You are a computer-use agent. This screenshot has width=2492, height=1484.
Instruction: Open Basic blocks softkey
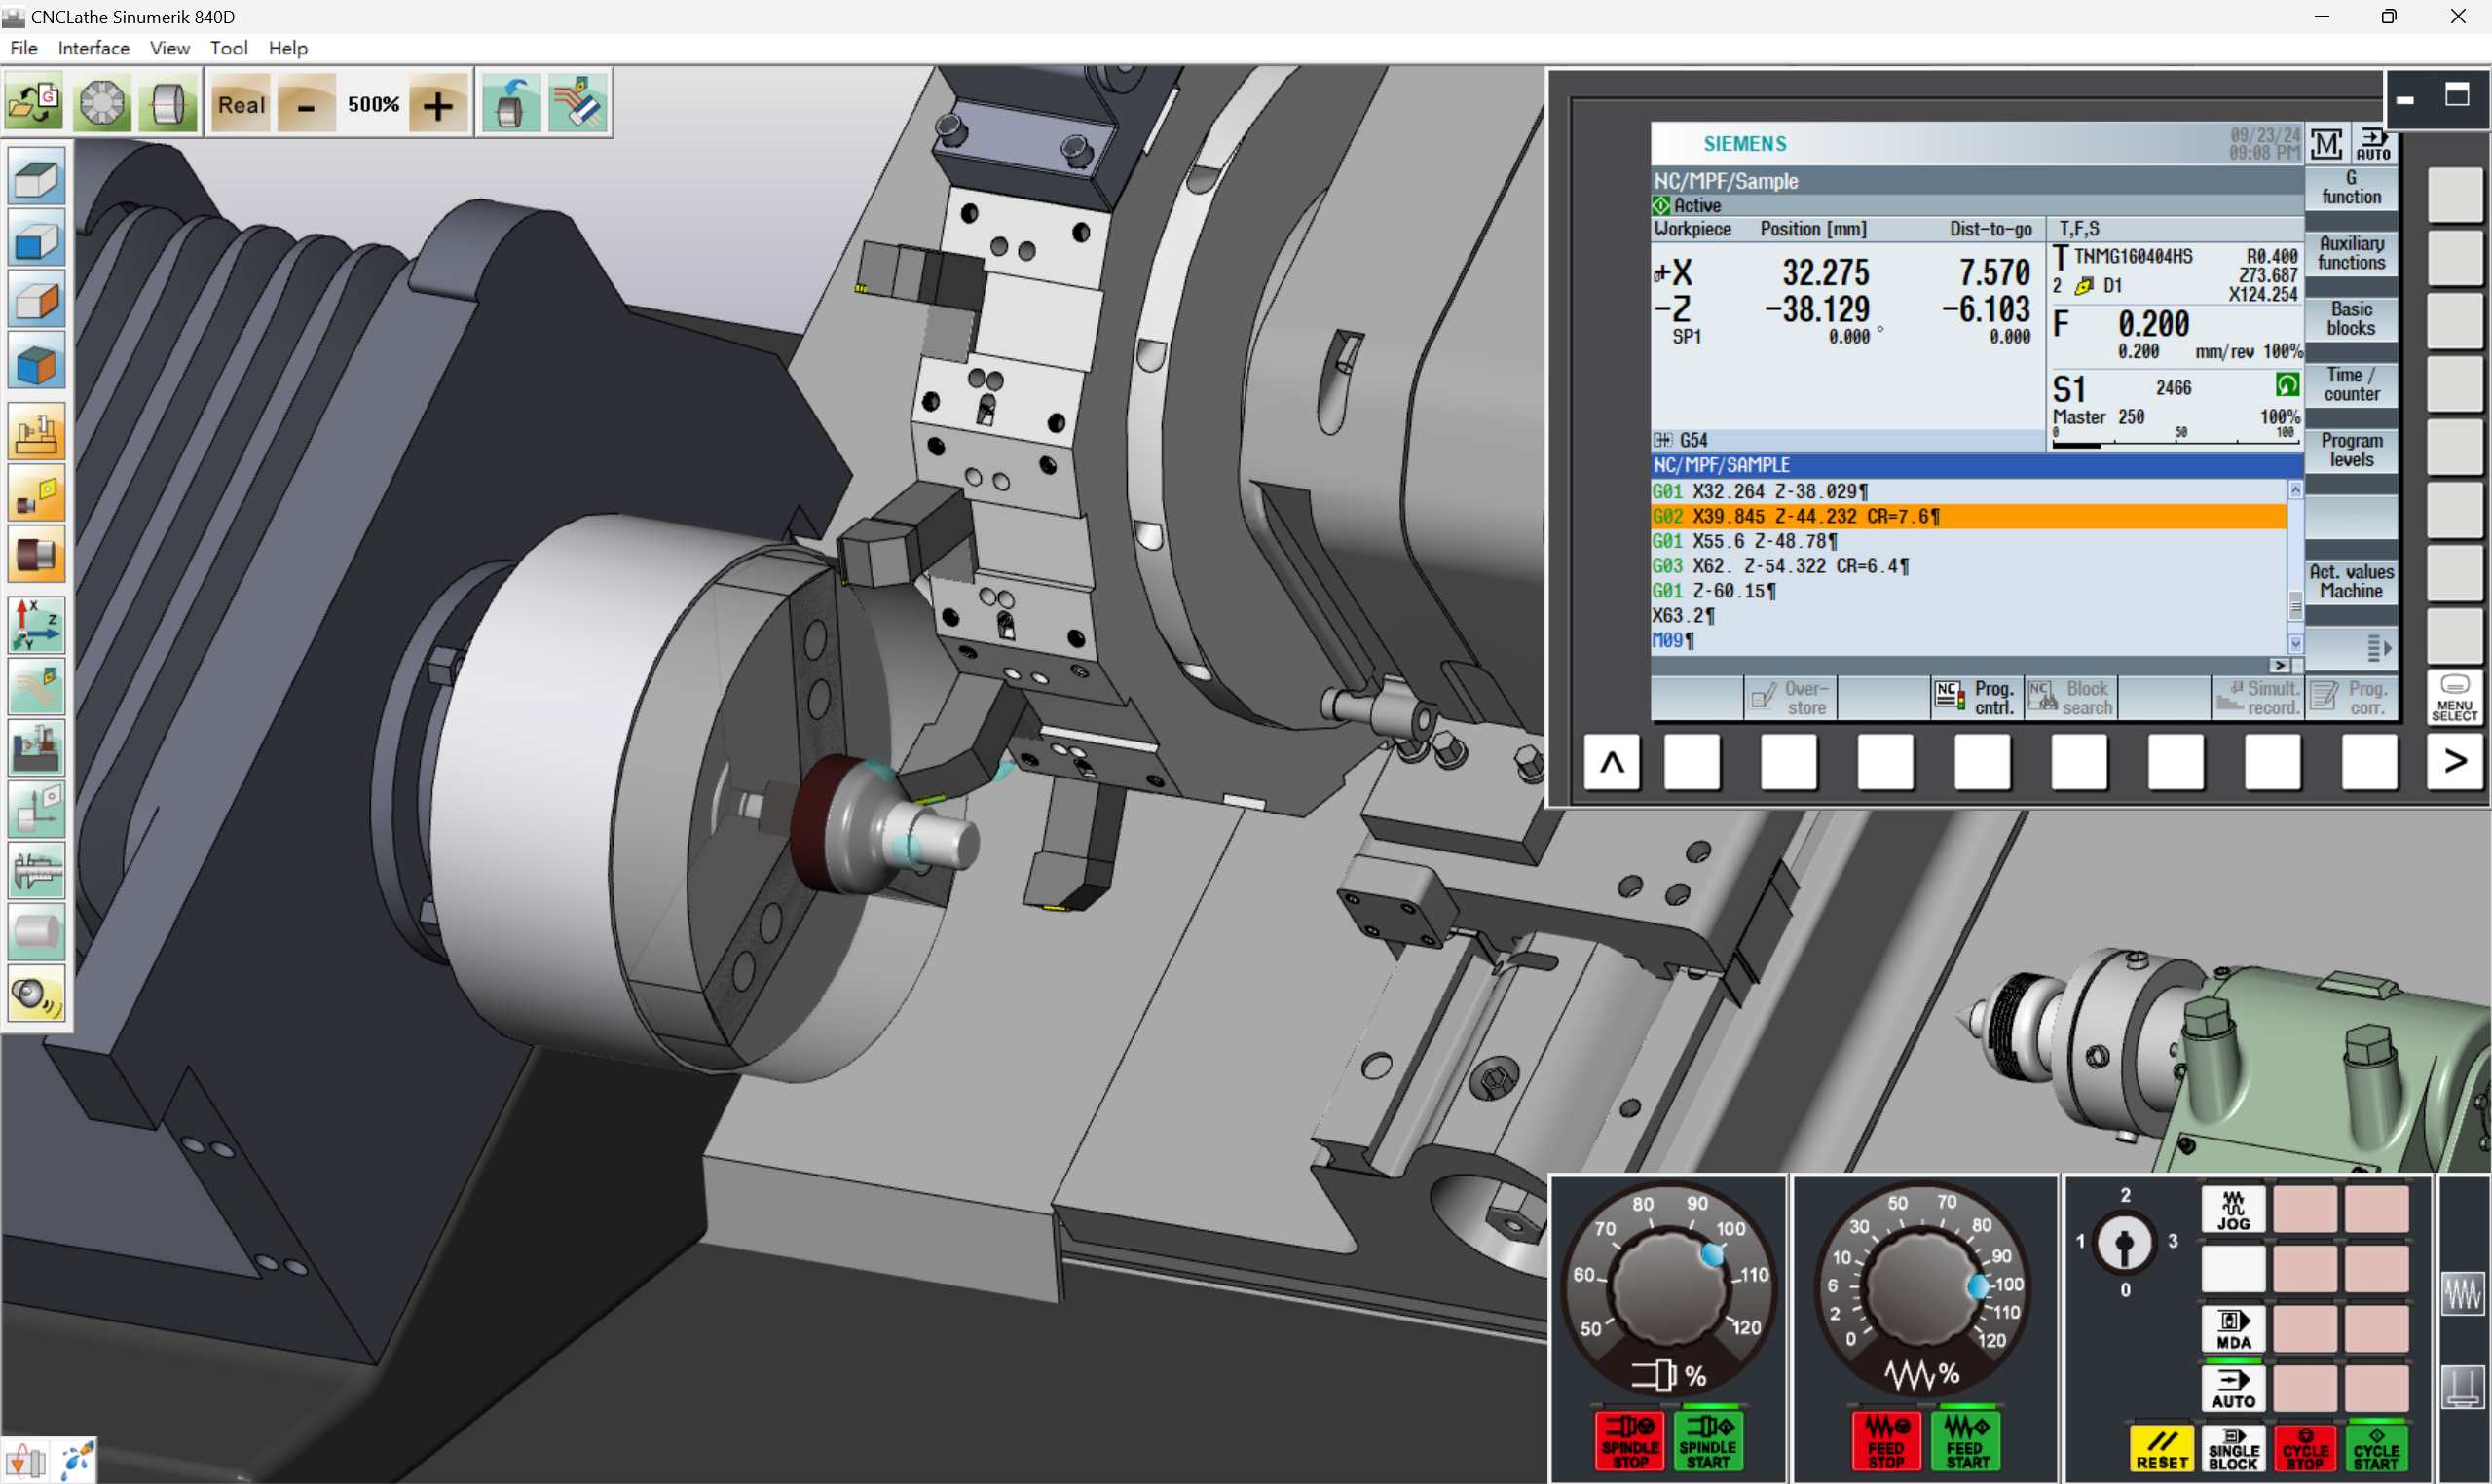(x=2351, y=319)
